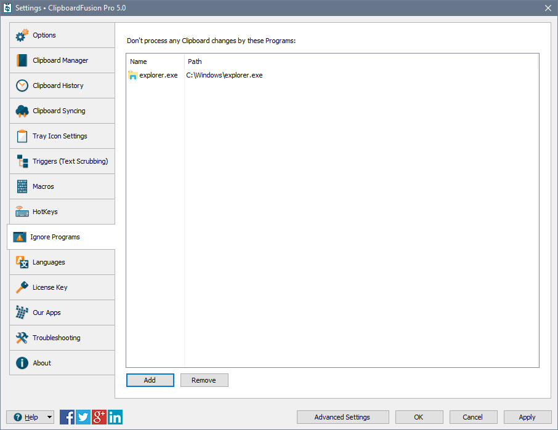Click the Clipboard Manager book icon
The width and height of the screenshot is (558, 430).
click(x=22, y=60)
